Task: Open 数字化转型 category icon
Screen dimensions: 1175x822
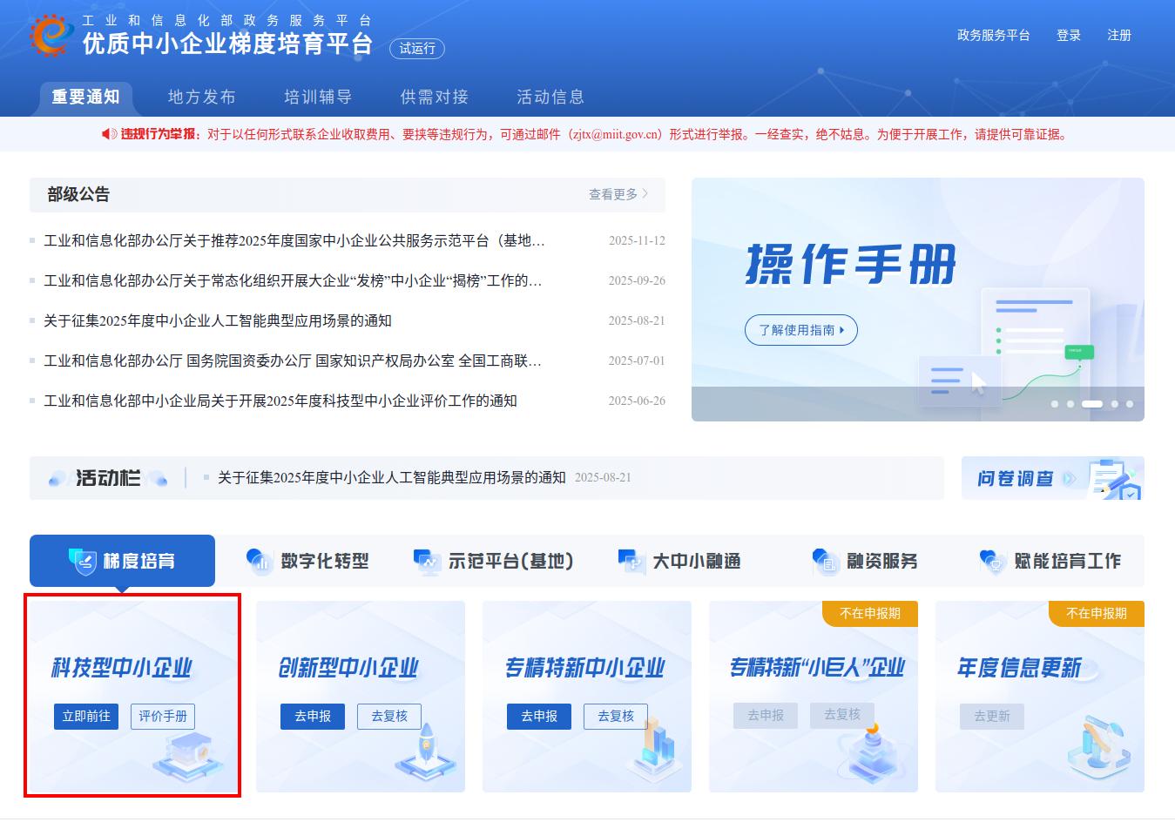Action: (260, 561)
